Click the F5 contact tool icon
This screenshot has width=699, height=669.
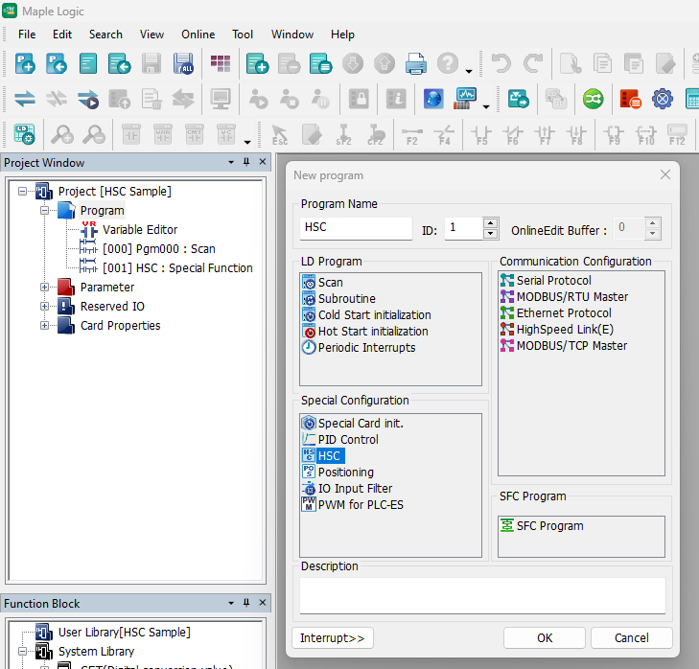pyautogui.click(x=481, y=135)
